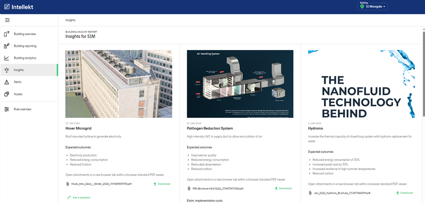This screenshot has width=425, height=203.
Task: Click the Insights breadcrumb label
Action: (x=71, y=20)
